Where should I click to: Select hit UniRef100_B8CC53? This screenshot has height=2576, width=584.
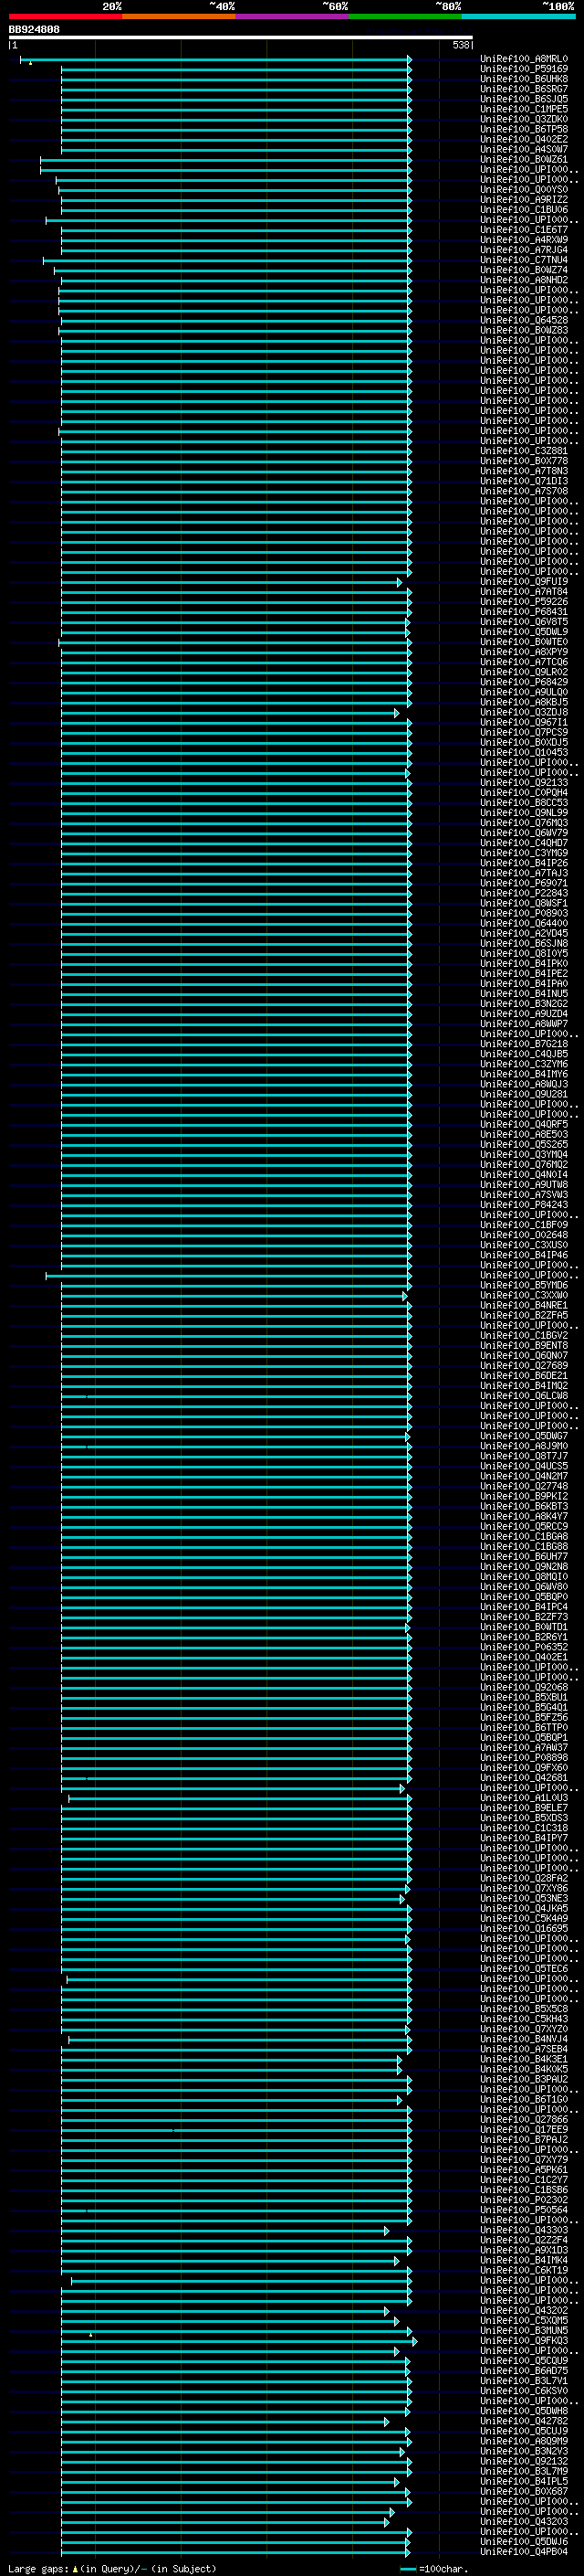[524, 803]
